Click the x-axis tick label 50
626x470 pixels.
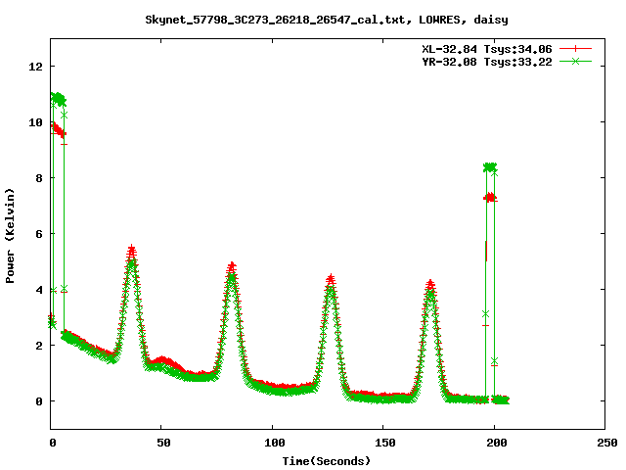[163, 443]
